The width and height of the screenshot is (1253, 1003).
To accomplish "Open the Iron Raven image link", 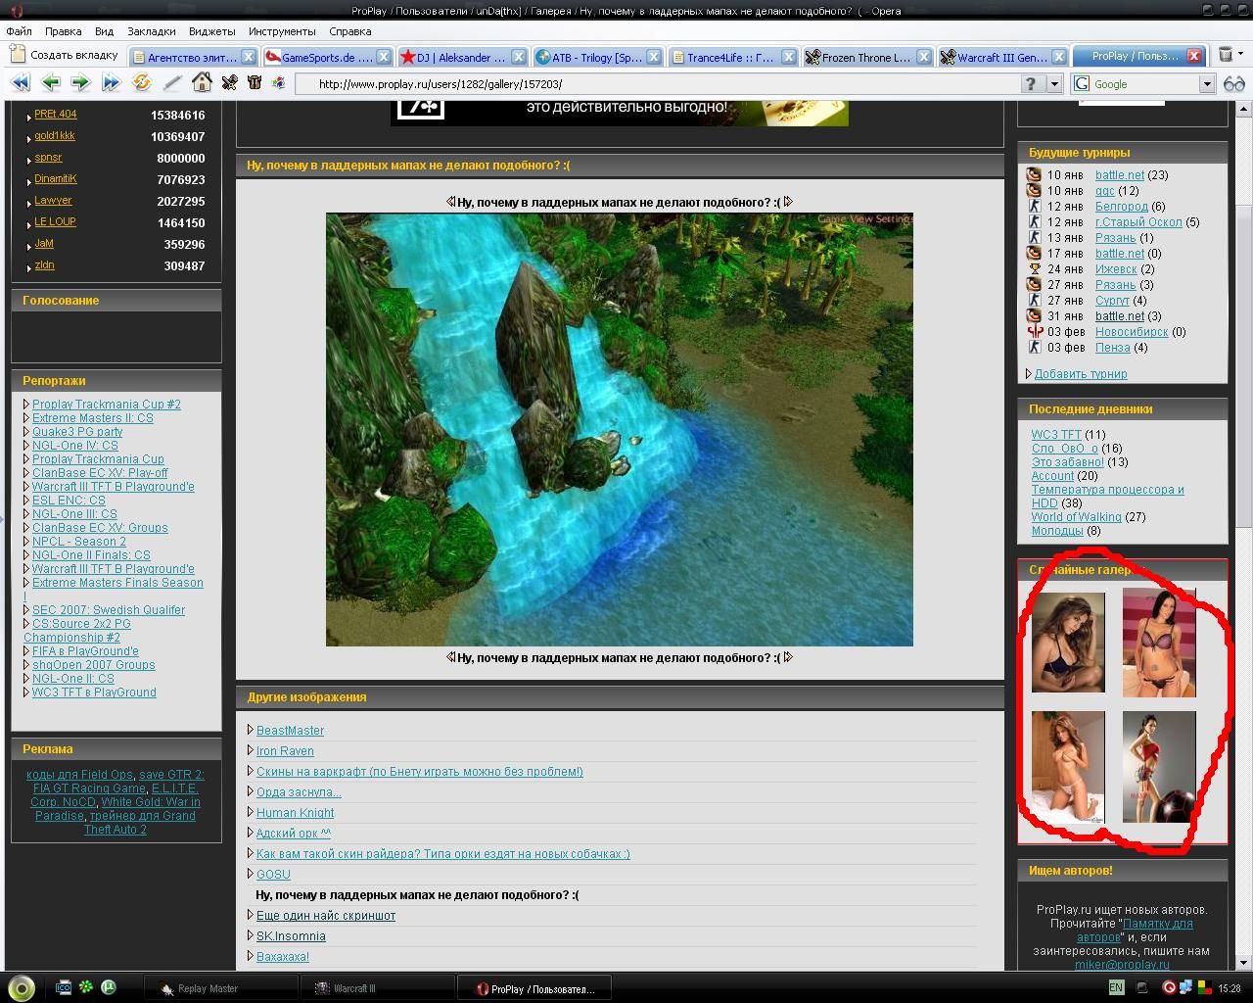I will 285,751.
